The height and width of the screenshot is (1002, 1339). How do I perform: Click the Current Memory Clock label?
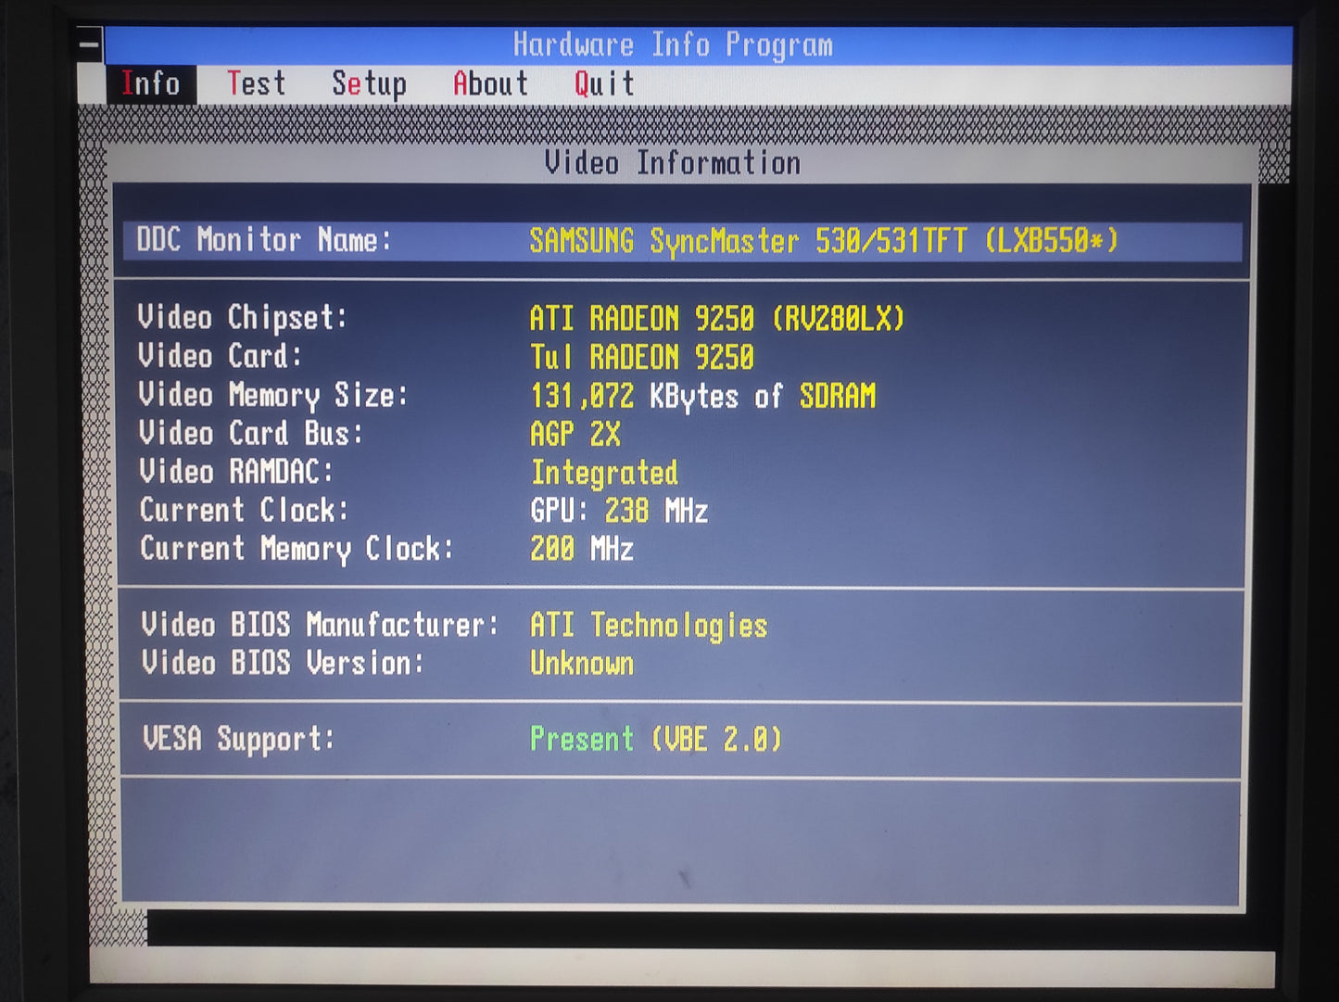coord(297,549)
